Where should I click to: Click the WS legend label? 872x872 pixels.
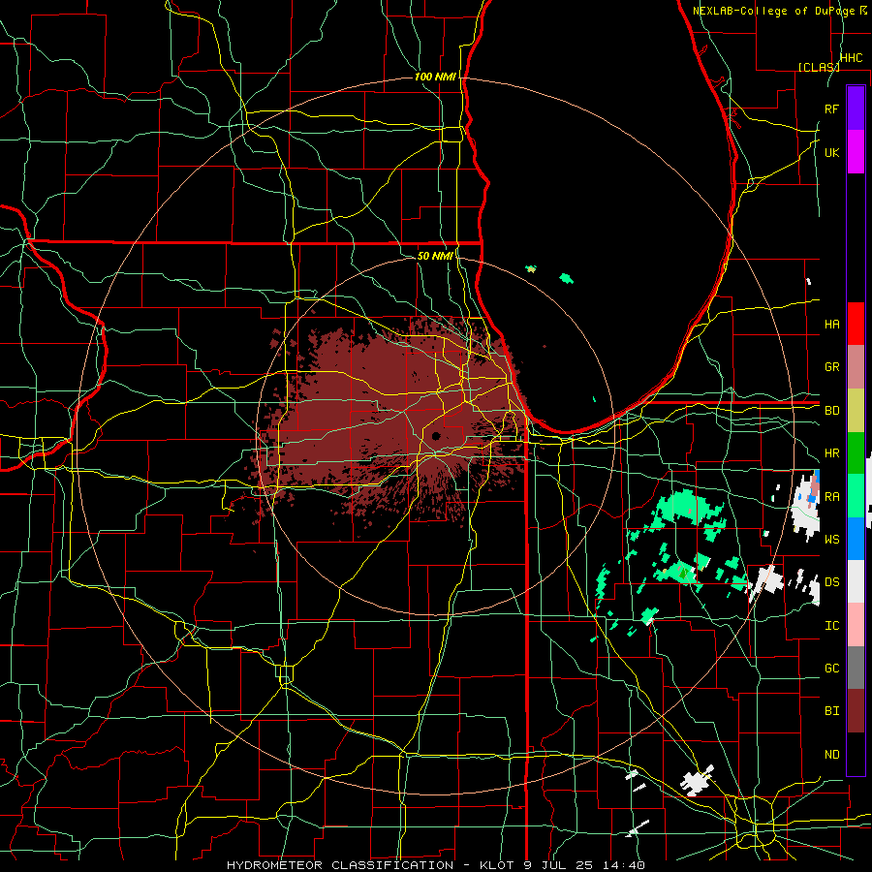point(832,539)
